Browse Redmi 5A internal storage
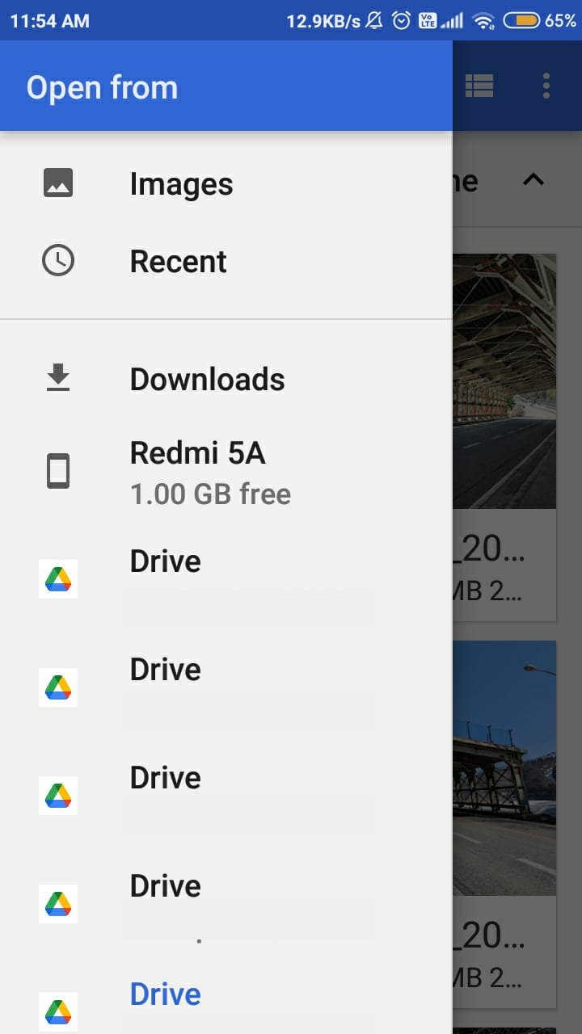582x1034 pixels. [198, 453]
